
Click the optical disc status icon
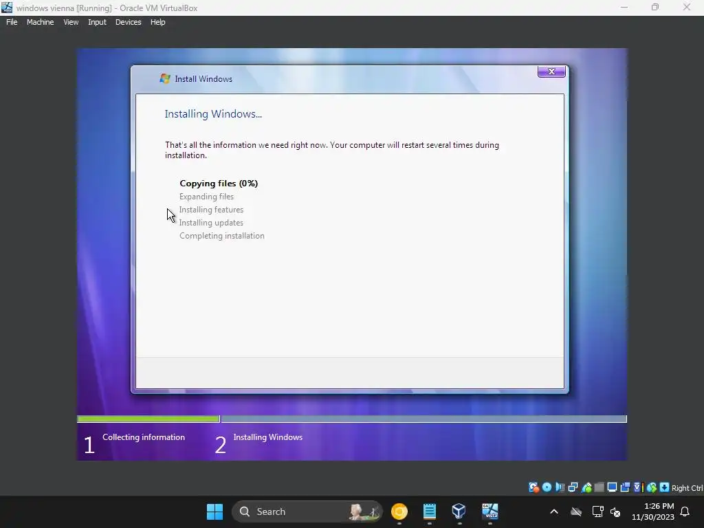547,487
